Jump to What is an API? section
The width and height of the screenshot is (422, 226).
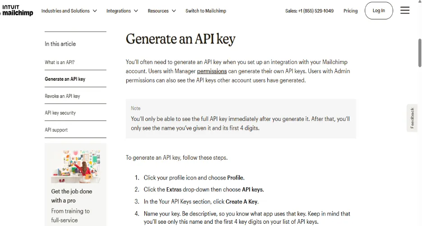click(60, 62)
